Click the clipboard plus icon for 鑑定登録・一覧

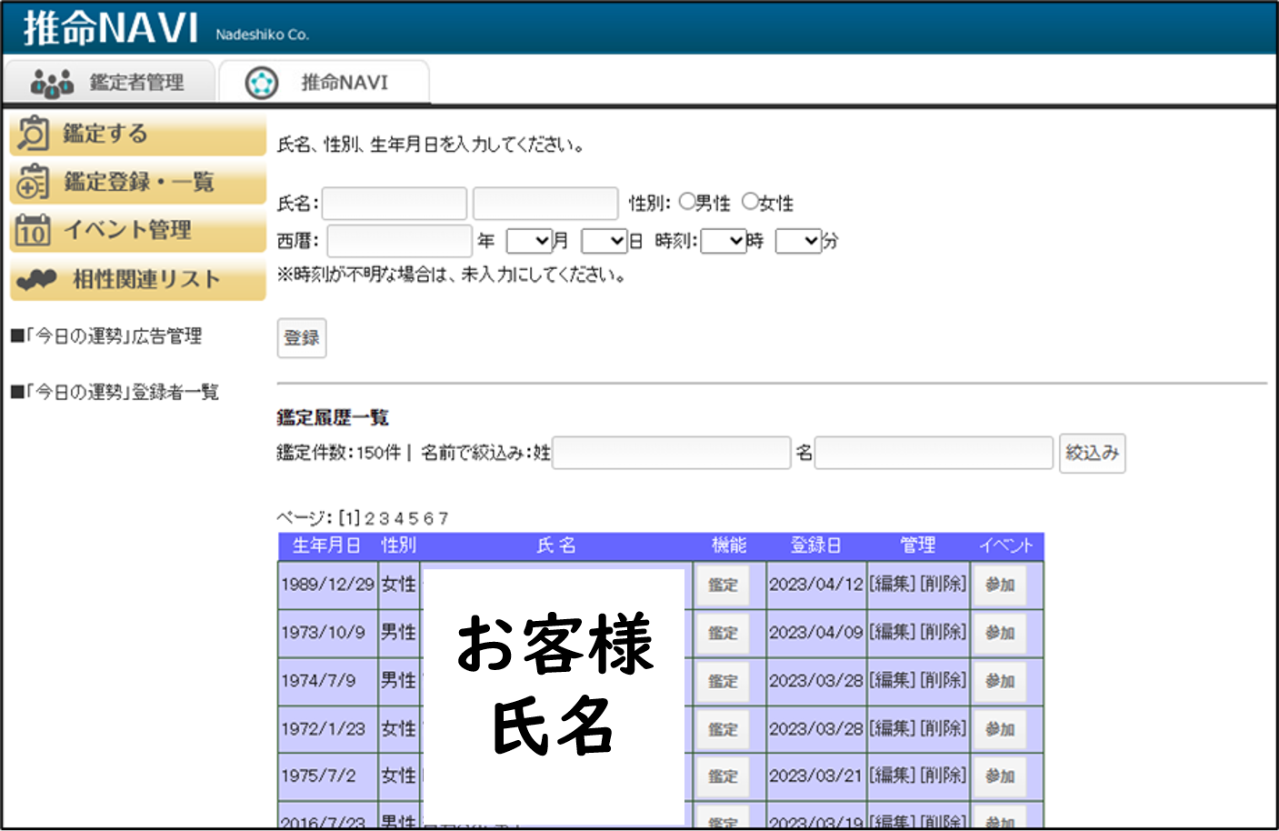(x=33, y=182)
